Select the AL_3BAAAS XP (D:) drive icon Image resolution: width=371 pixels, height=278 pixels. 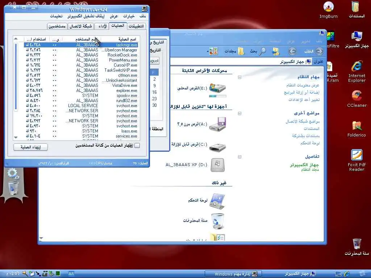(217, 165)
